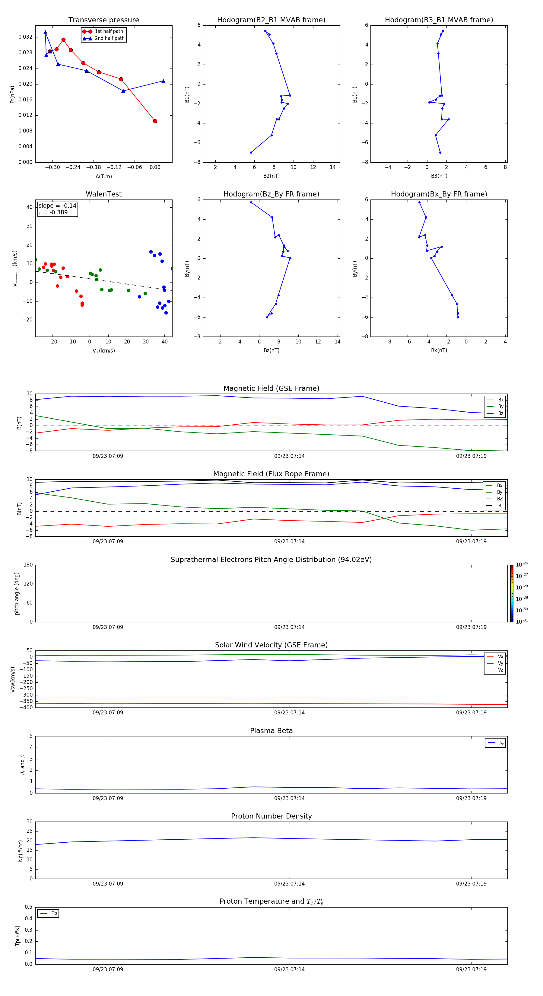Click the "Hodogram(Bx_By FR frame)" title
The height and width of the screenshot is (996, 543).
439,194
